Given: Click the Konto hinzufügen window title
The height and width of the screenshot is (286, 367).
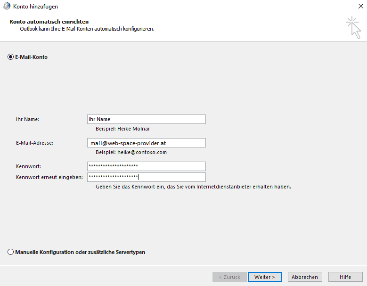Looking at the screenshot, I should click(x=35, y=7).
